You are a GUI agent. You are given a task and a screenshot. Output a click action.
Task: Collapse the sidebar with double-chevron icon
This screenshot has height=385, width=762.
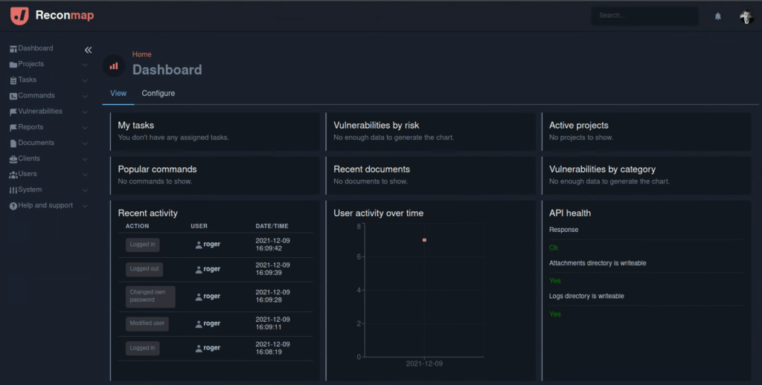pos(88,50)
